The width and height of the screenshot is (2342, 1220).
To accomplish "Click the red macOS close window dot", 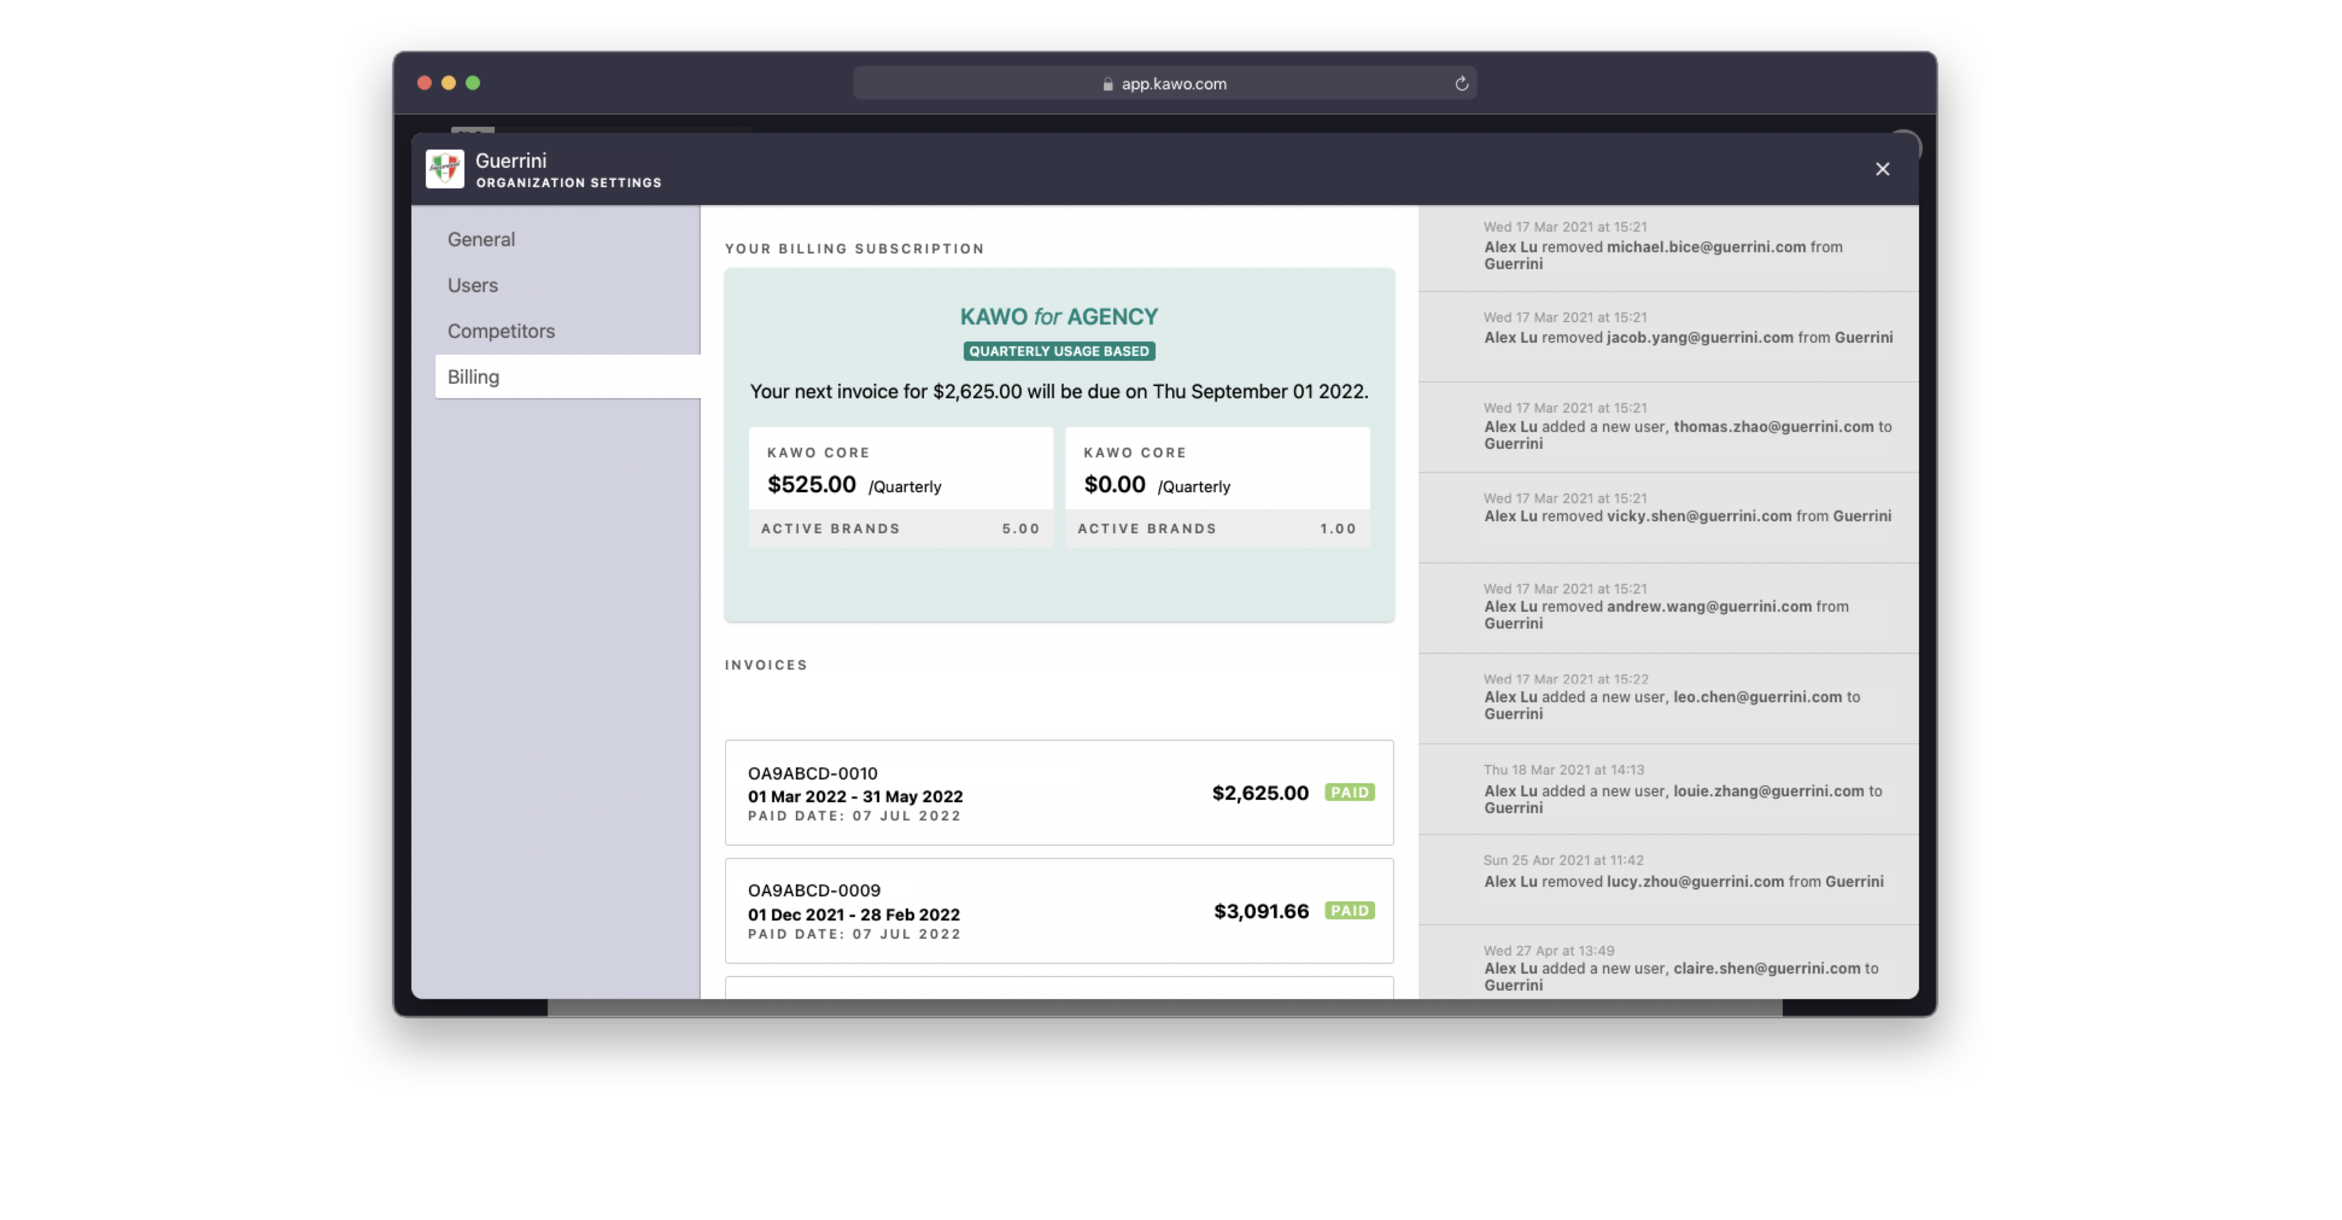I will [x=424, y=83].
